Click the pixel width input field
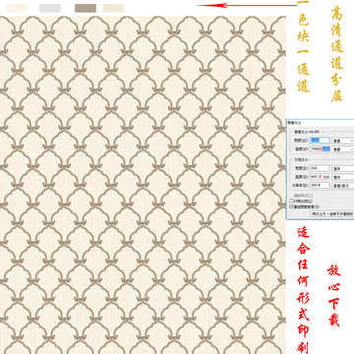 point(320,141)
